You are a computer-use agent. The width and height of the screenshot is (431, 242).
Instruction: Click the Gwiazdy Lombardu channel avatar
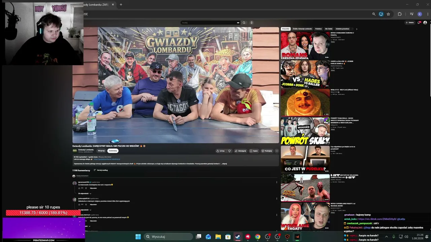click(75, 151)
